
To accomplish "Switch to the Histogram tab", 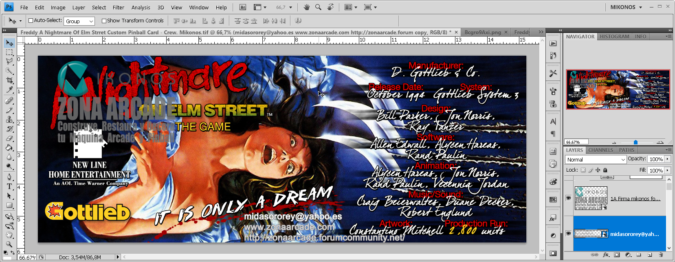I will click(614, 37).
